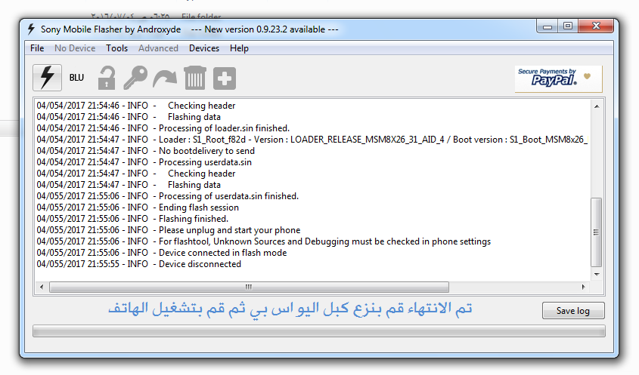Image resolution: width=639 pixels, height=375 pixels.
Task: Click the blue Arabic completion message text
Action: [x=290, y=309]
